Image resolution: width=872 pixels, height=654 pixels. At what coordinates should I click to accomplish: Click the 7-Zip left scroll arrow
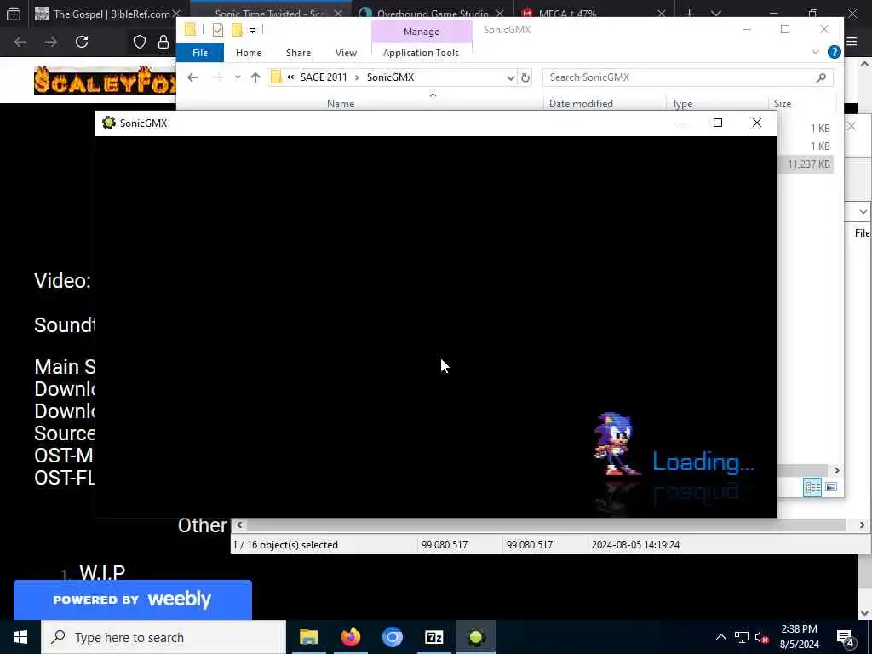pyautogui.click(x=239, y=525)
